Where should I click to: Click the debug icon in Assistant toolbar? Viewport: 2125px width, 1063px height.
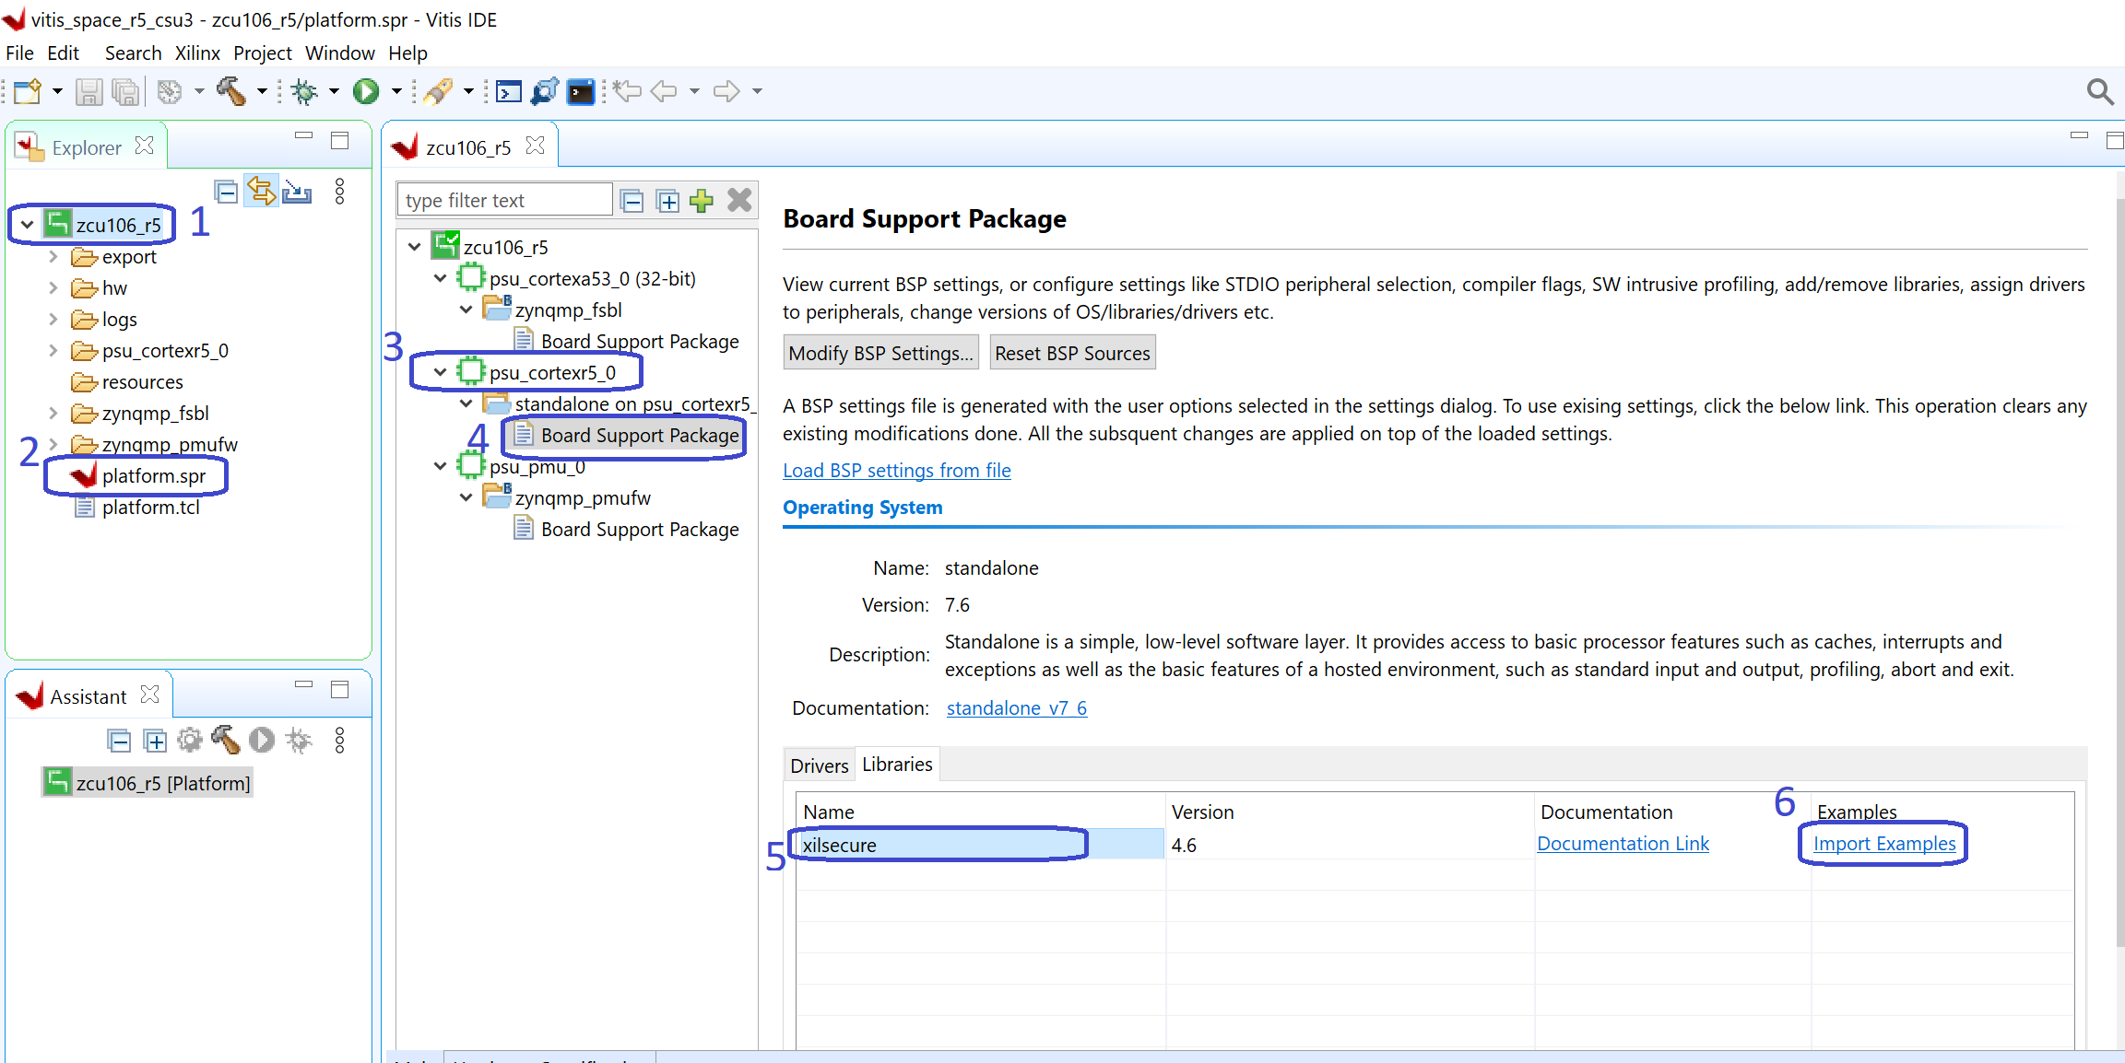point(299,740)
